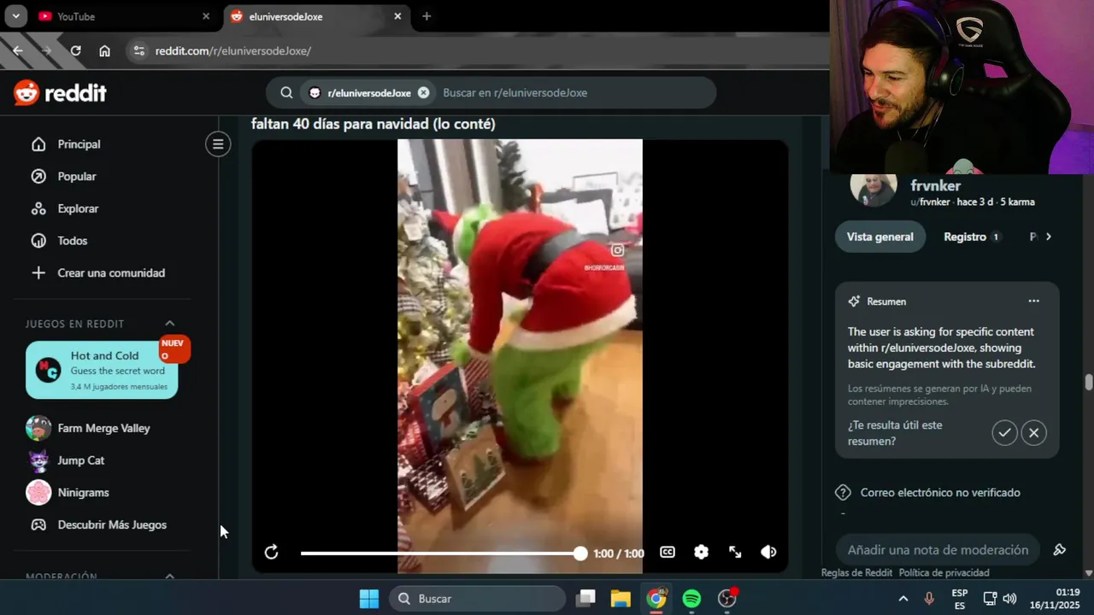The width and height of the screenshot is (1094, 615).
Task: Show hidden system tray icons
Action: (x=903, y=599)
